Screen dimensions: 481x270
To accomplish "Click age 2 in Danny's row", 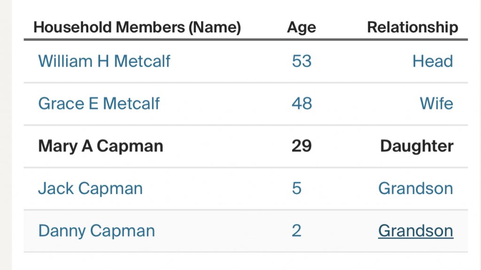I will (296, 231).
